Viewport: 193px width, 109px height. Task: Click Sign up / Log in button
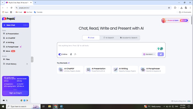pyautogui.click(x=15, y=93)
